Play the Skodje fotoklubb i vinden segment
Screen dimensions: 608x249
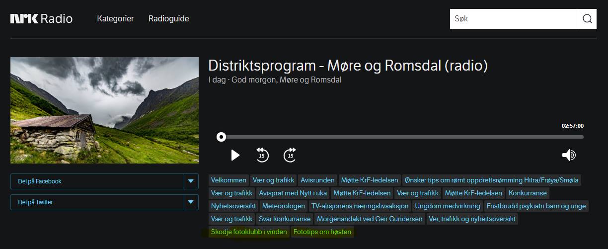tap(249, 232)
